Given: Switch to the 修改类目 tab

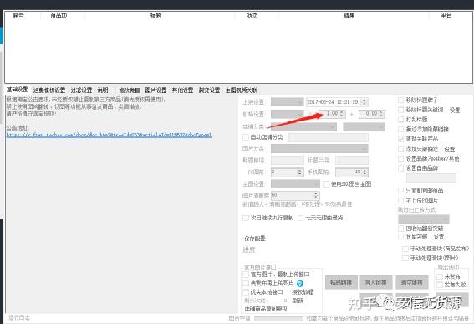Looking at the screenshot, I should (130, 90).
